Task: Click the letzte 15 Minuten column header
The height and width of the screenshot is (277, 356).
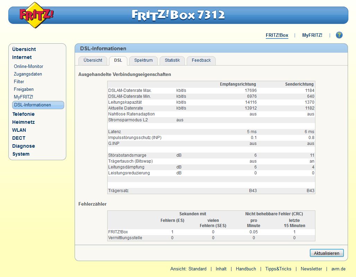Action: 294,223
